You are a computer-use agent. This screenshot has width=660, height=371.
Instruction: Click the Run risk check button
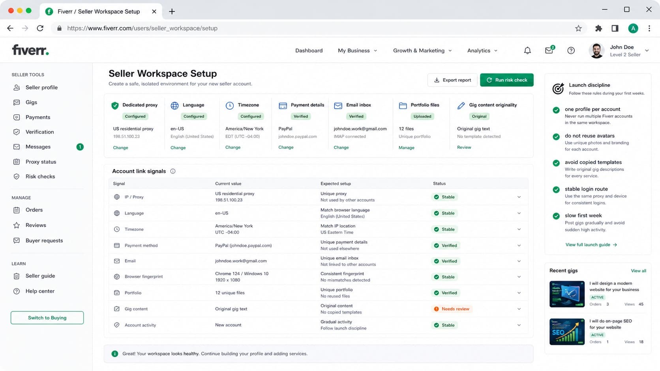(506, 80)
